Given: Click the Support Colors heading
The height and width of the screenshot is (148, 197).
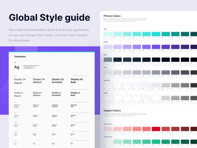Looking at the screenshot, I should tap(113, 110).
